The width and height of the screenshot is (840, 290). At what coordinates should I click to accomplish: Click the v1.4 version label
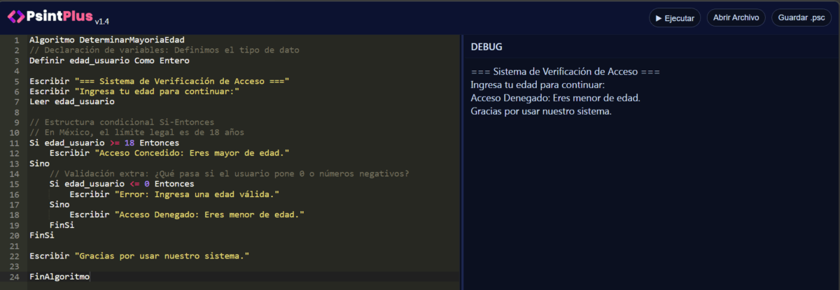pyautogui.click(x=102, y=21)
